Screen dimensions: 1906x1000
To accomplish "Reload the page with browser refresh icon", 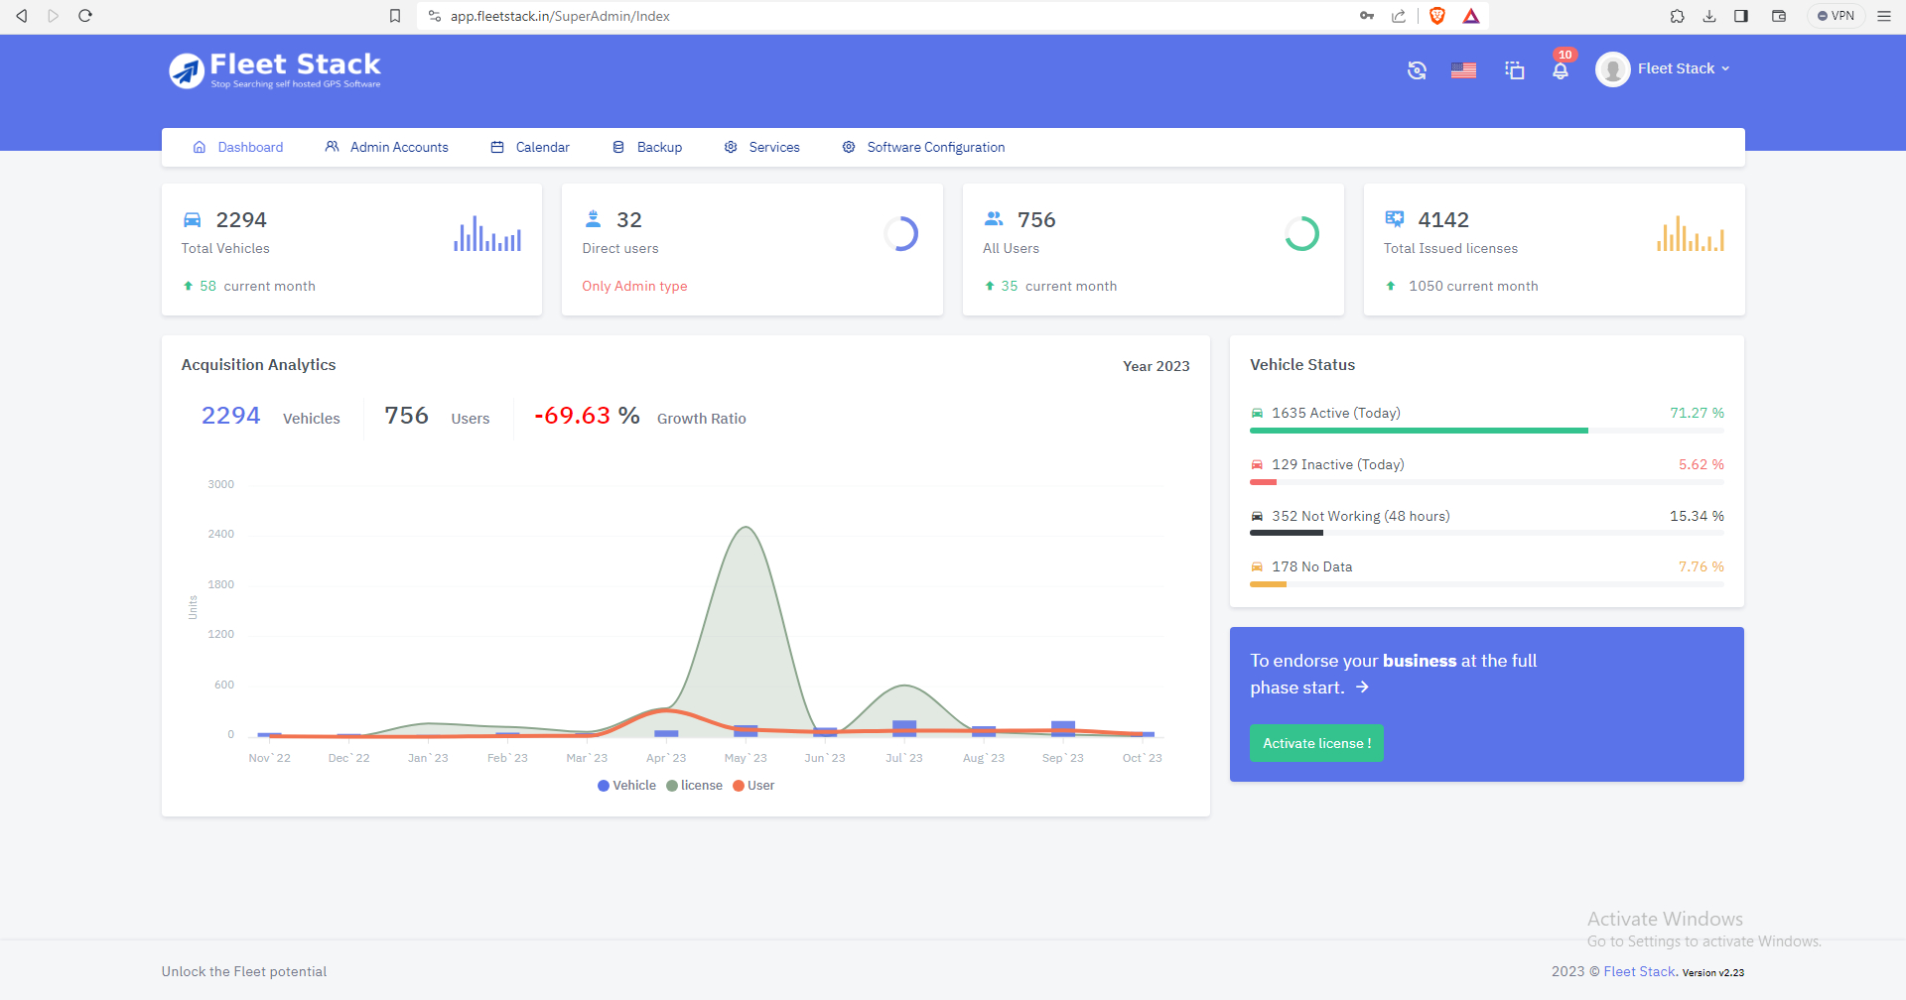I will (x=85, y=16).
